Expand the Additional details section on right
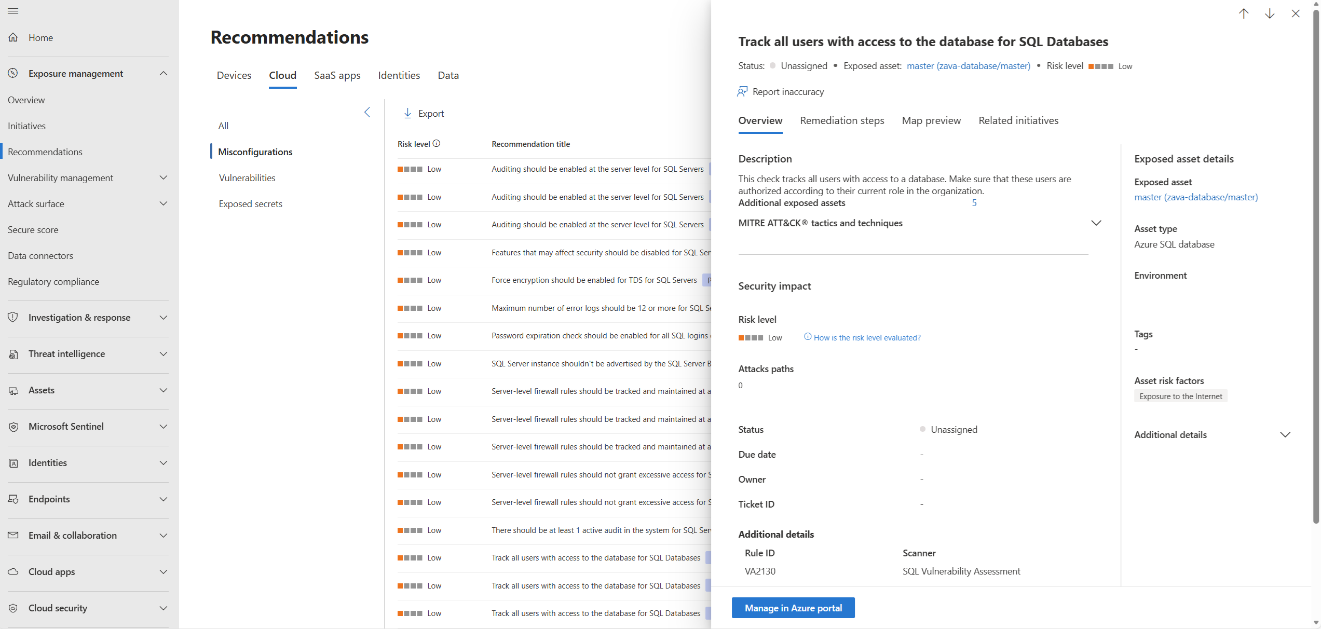Viewport: 1321px width, 629px height. (x=1285, y=435)
